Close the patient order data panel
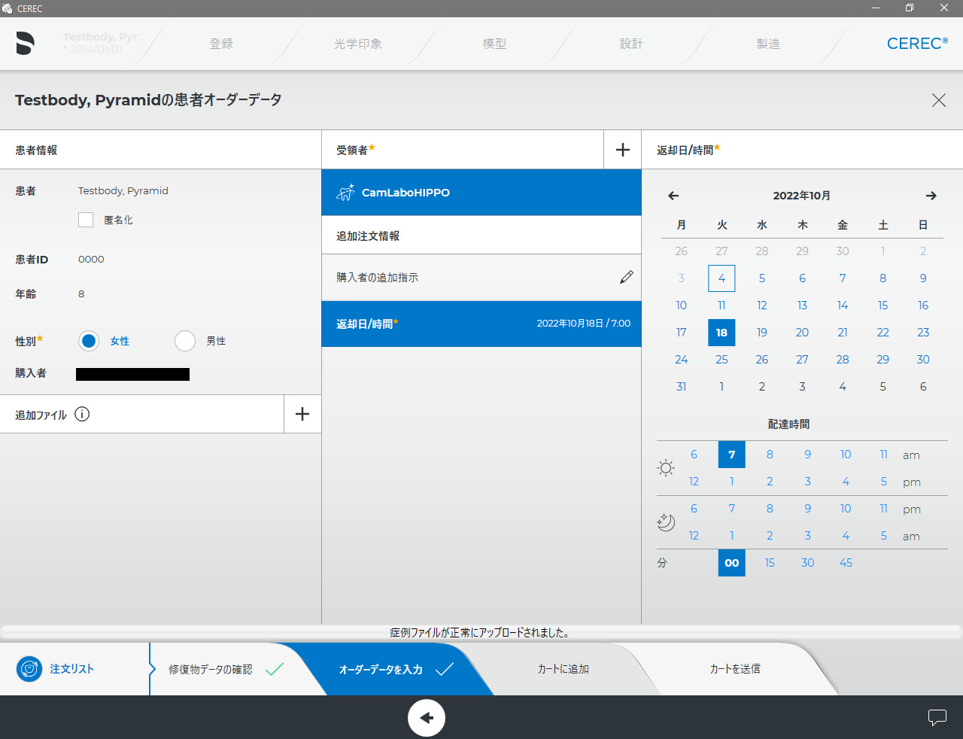 coord(938,100)
